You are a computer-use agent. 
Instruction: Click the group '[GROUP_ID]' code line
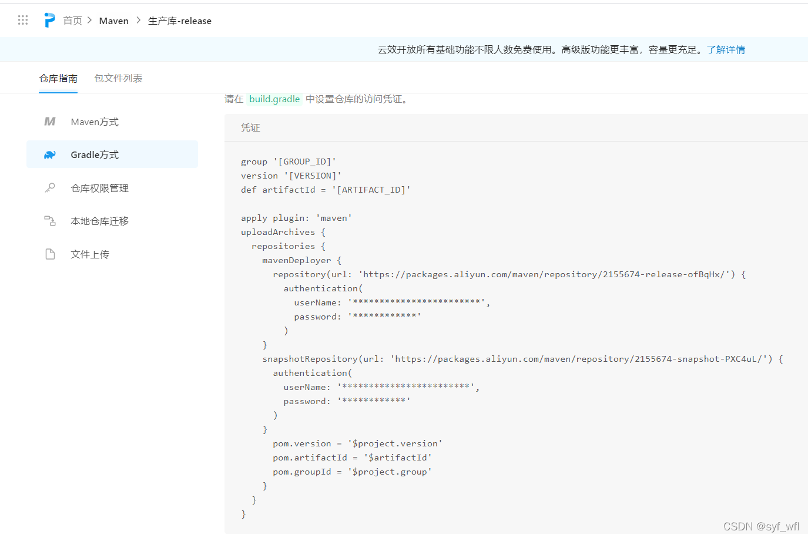pyautogui.click(x=289, y=162)
